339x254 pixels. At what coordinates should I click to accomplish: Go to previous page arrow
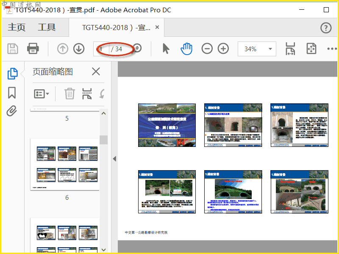point(63,49)
